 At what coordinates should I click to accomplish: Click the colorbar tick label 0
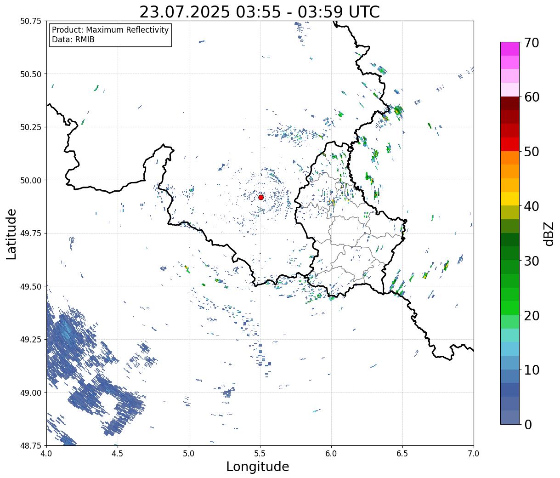tap(528, 425)
